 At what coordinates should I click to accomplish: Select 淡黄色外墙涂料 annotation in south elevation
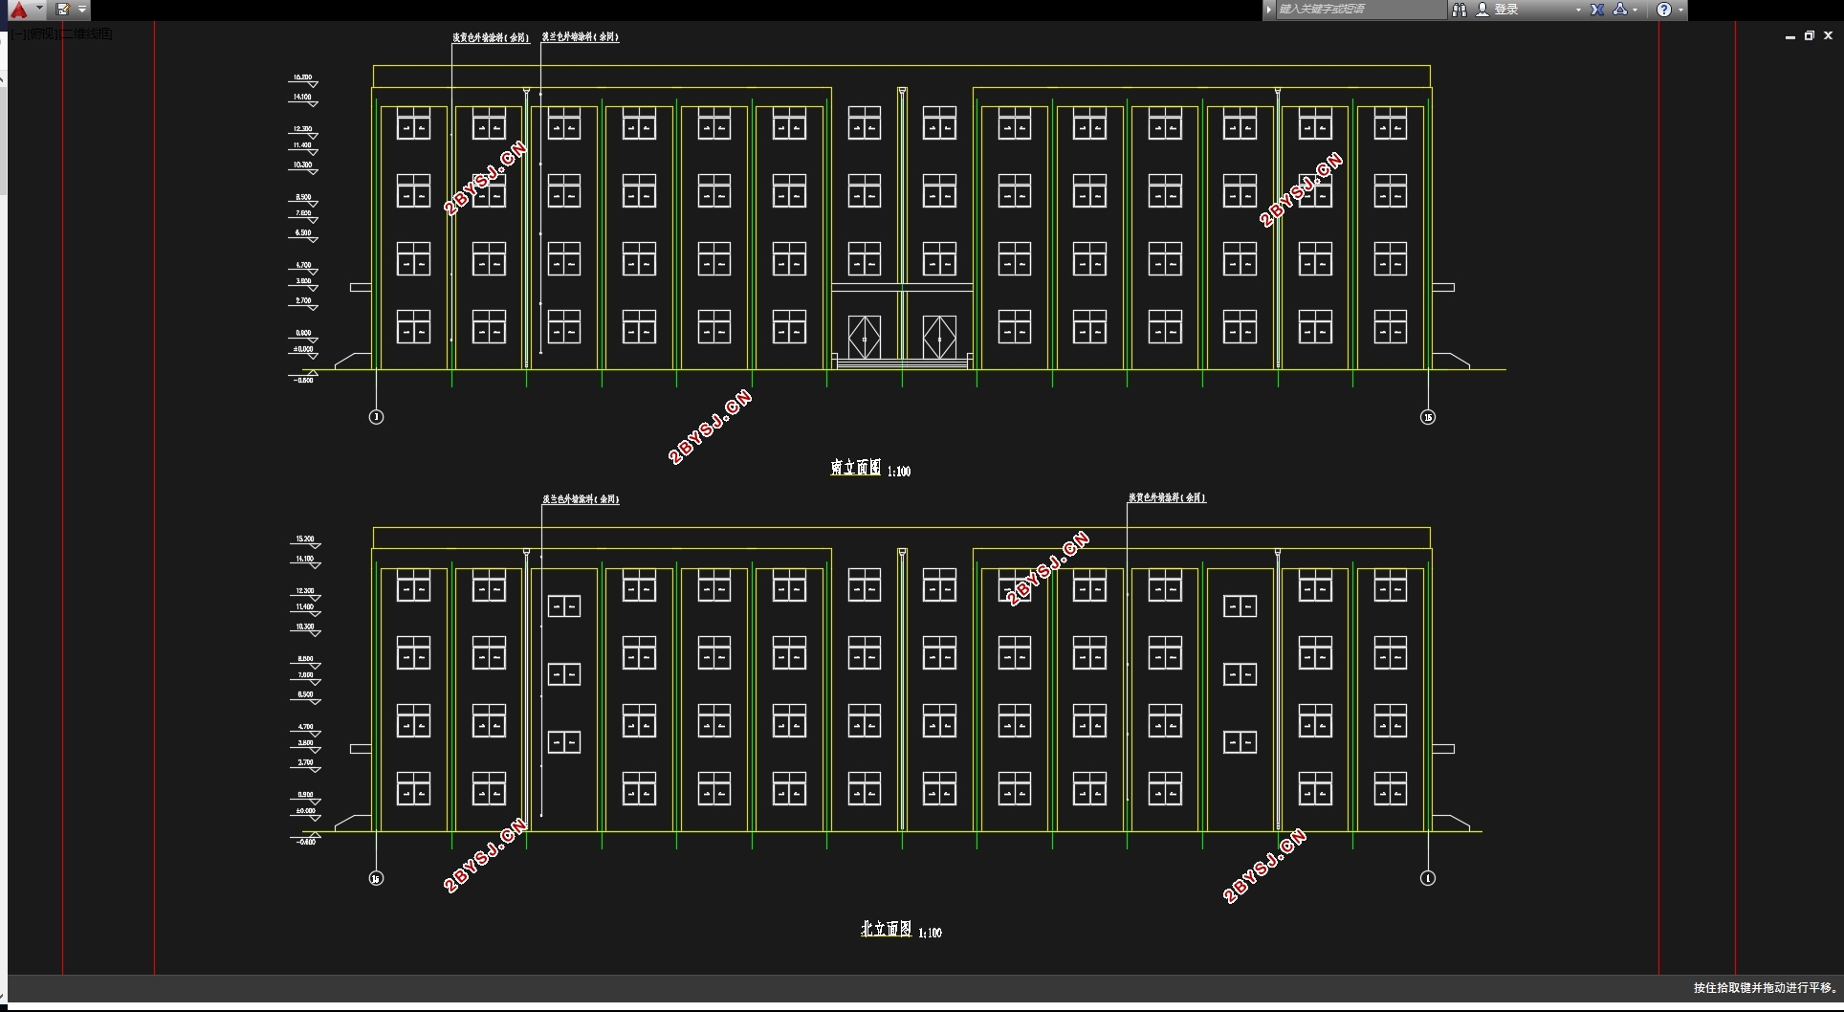pyautogui.click(x=491, y=37)
